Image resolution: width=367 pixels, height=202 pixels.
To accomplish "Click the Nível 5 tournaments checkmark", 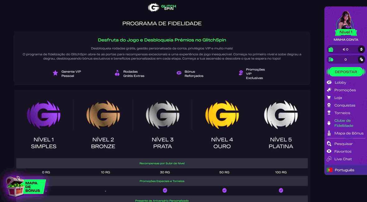I will tap(281, 191).
